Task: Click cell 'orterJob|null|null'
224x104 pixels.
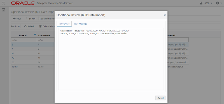Action: [178, 67]
